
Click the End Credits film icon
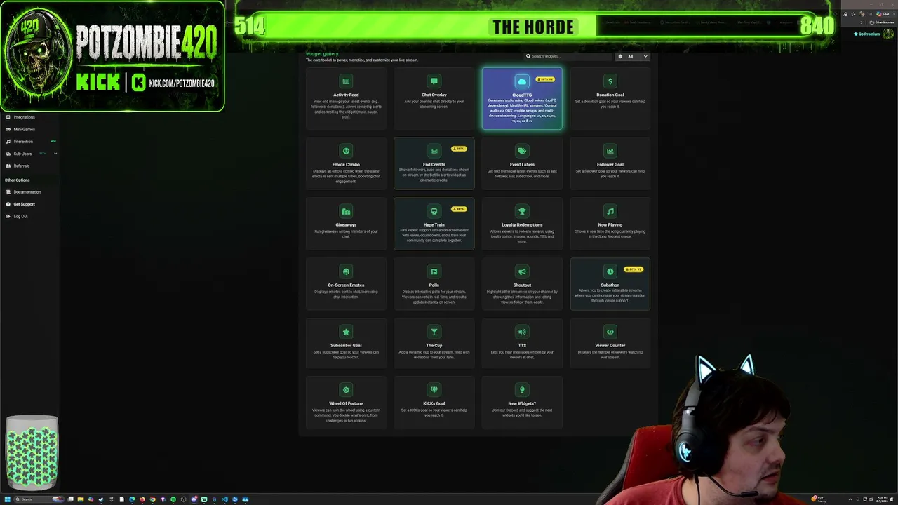434,151
